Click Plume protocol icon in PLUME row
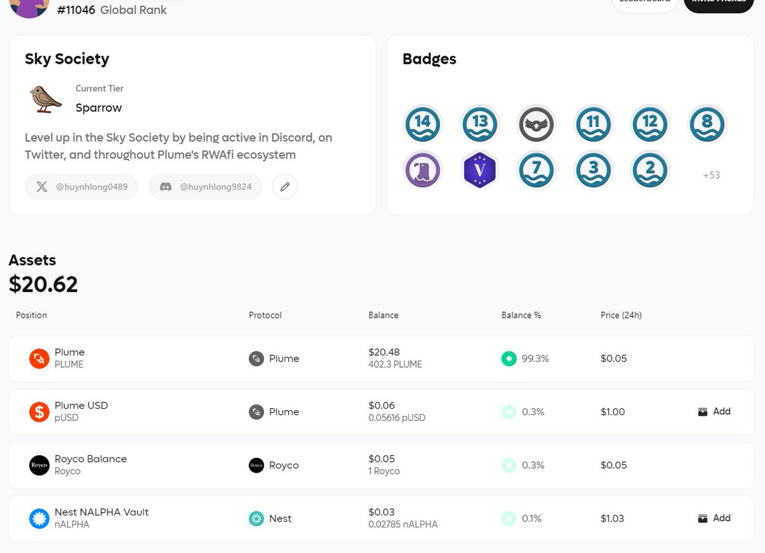The width and height of the screenshot is (765, 553). (x=256, y=358)
